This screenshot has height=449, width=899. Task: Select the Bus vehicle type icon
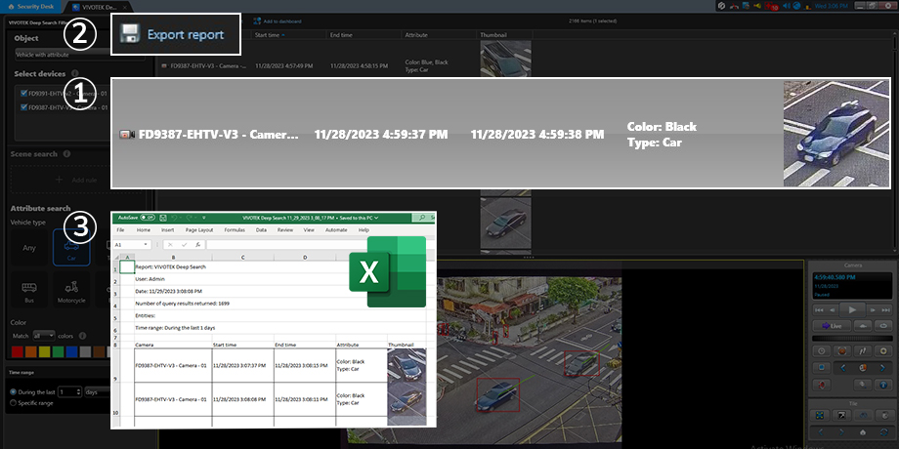(x=29, y=290)
